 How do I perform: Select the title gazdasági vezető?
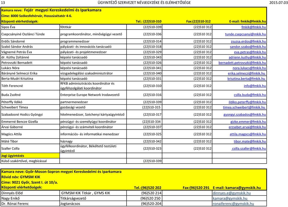73,107
